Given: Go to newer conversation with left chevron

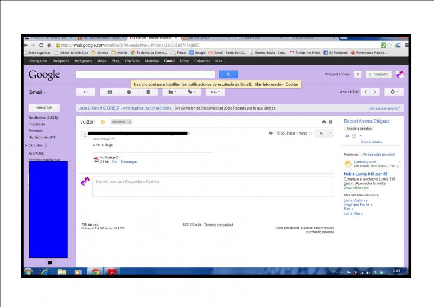Looking at the screenshot, I should coord(365,92).
